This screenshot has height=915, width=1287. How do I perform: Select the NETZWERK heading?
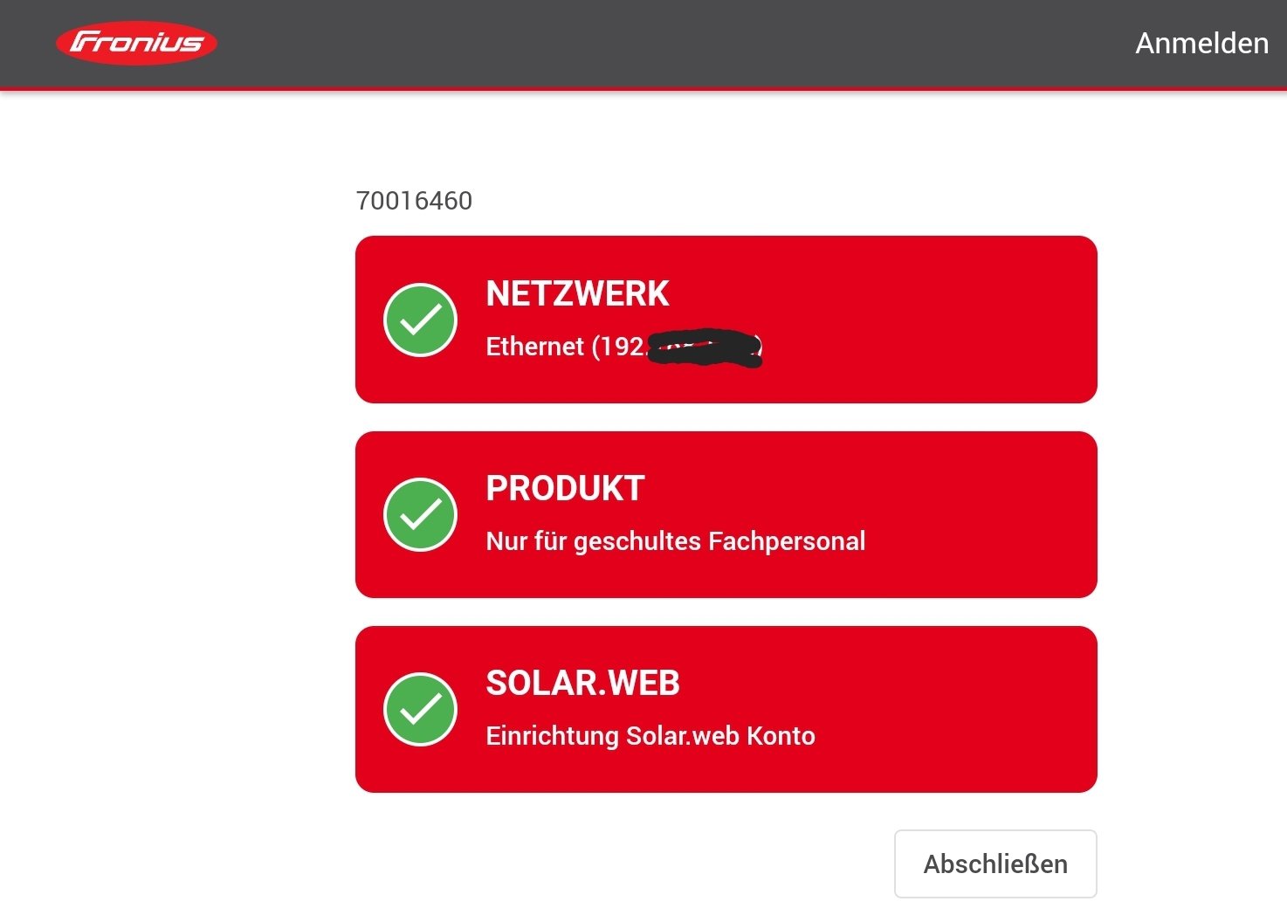click(x=577, y=293)
